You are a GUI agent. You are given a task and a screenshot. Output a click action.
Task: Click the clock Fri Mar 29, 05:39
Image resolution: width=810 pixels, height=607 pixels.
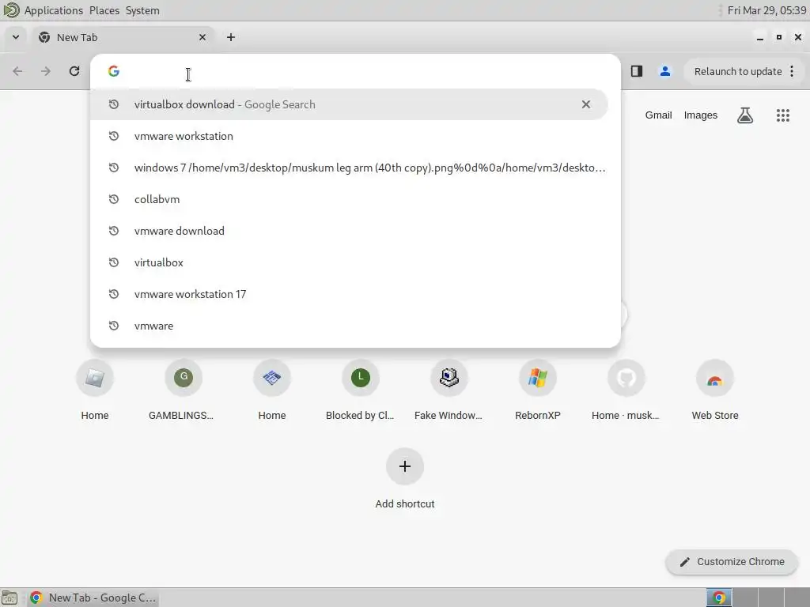point(766,10)
